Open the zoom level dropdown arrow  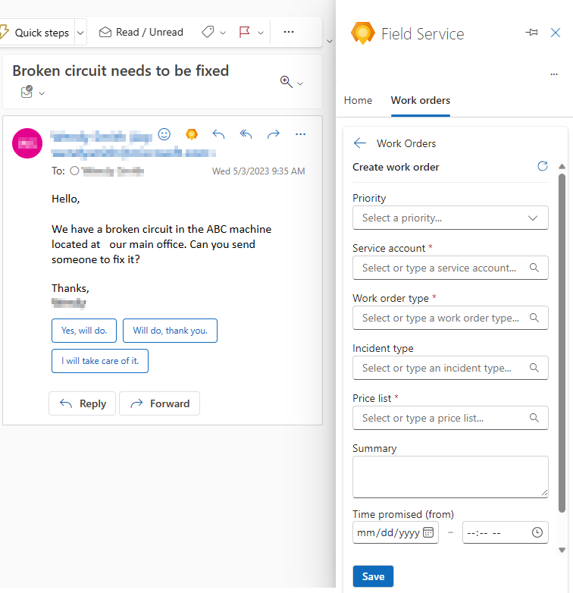point(300,83)
